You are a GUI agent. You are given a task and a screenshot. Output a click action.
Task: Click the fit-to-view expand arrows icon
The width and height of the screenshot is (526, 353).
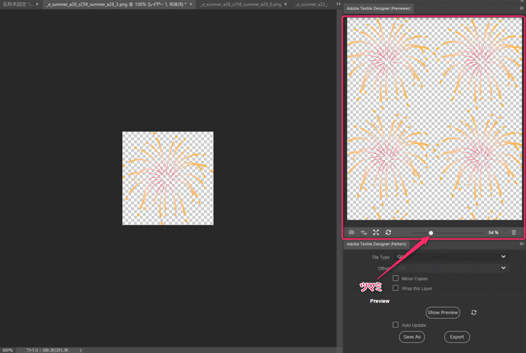pyautogui.click(x=376, y=233)
